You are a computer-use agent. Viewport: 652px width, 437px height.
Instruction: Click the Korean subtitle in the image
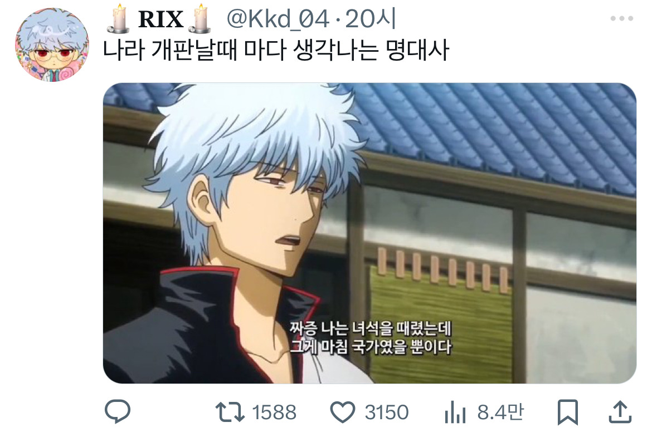[371, 337]
